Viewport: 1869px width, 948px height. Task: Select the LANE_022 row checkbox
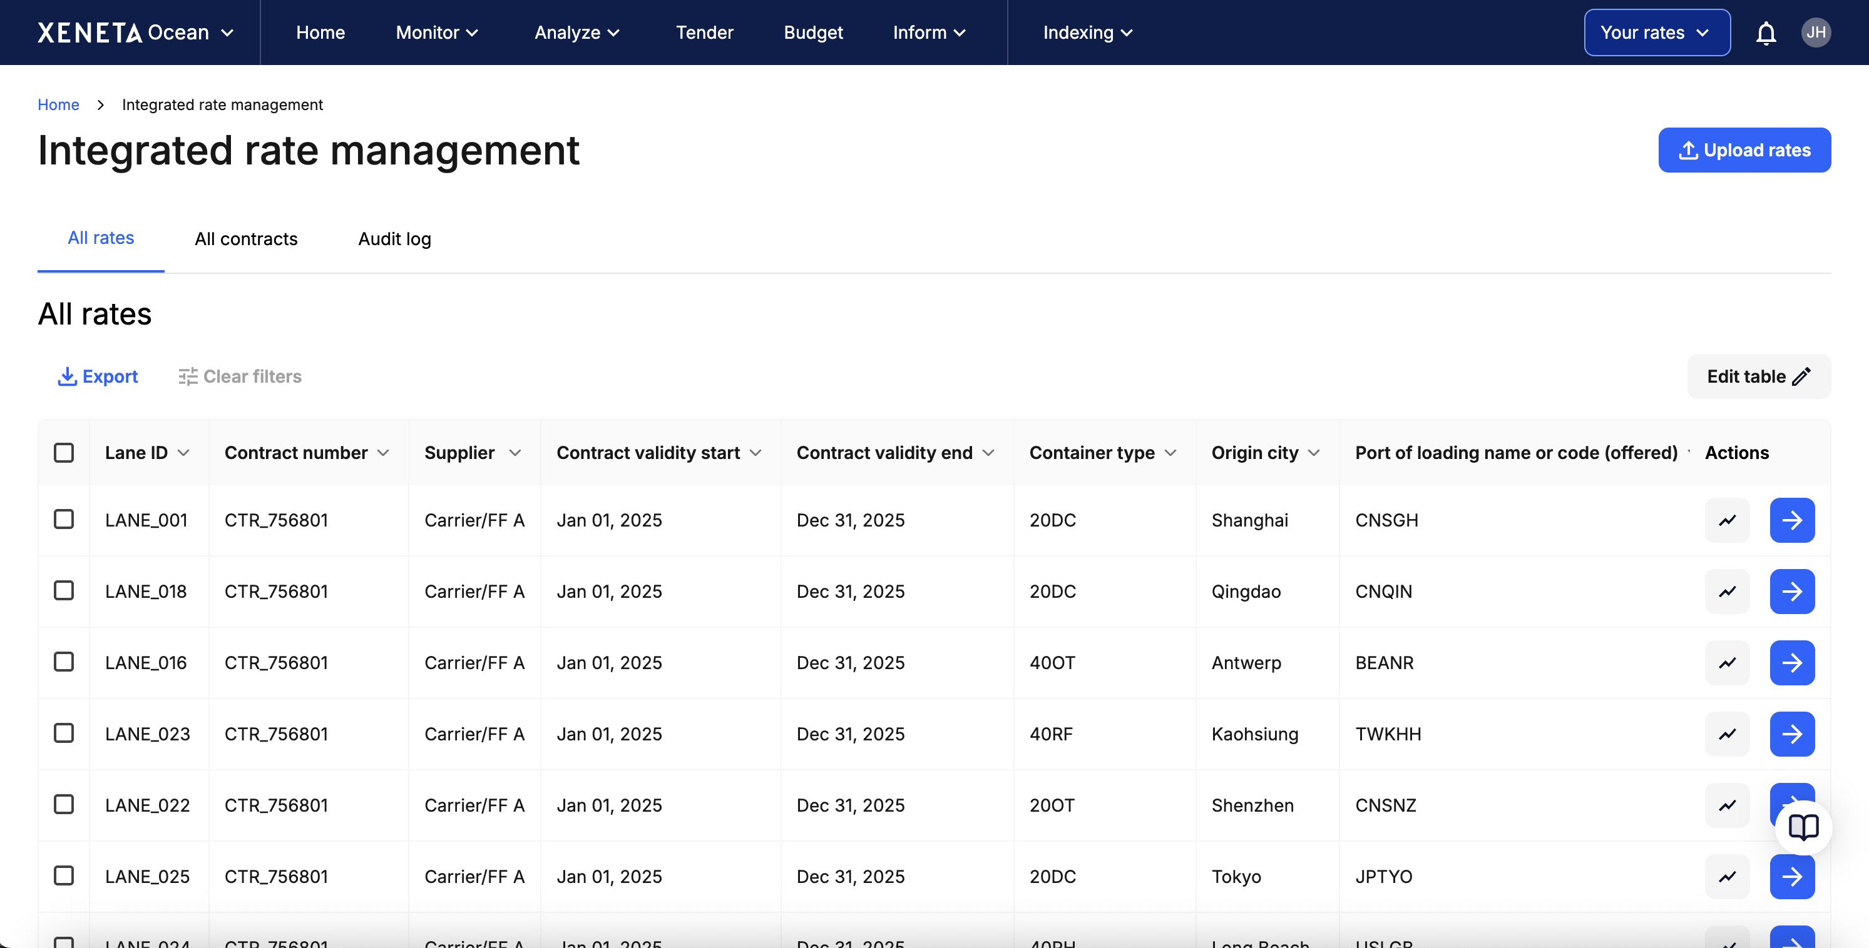64,805
